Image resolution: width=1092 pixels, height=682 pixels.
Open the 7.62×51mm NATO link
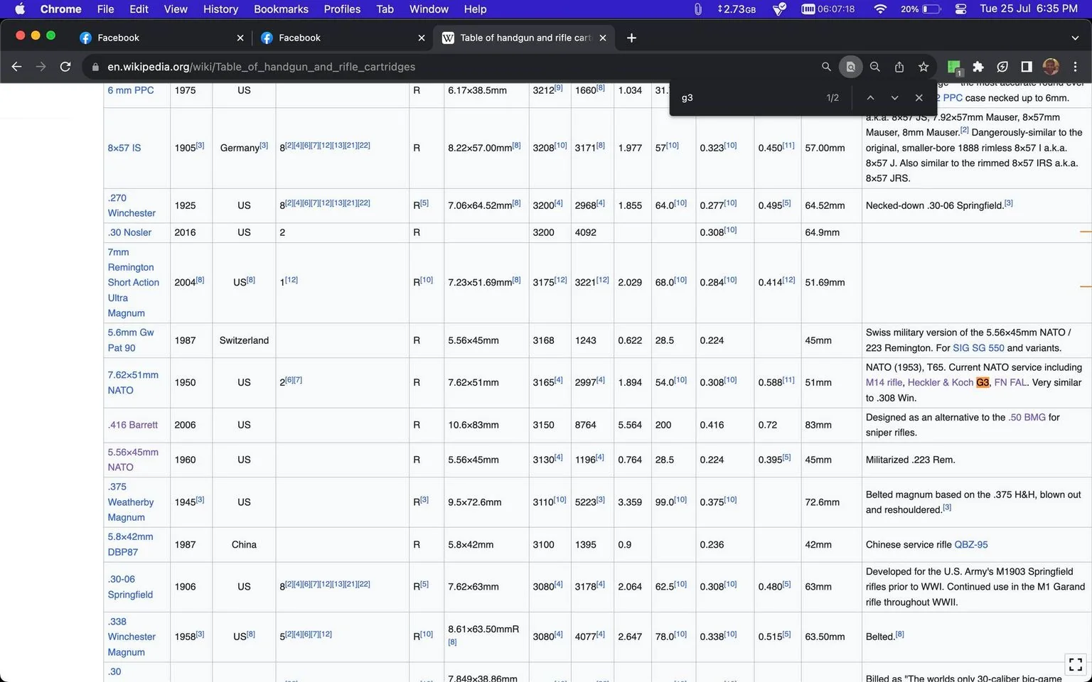(133, 382)
